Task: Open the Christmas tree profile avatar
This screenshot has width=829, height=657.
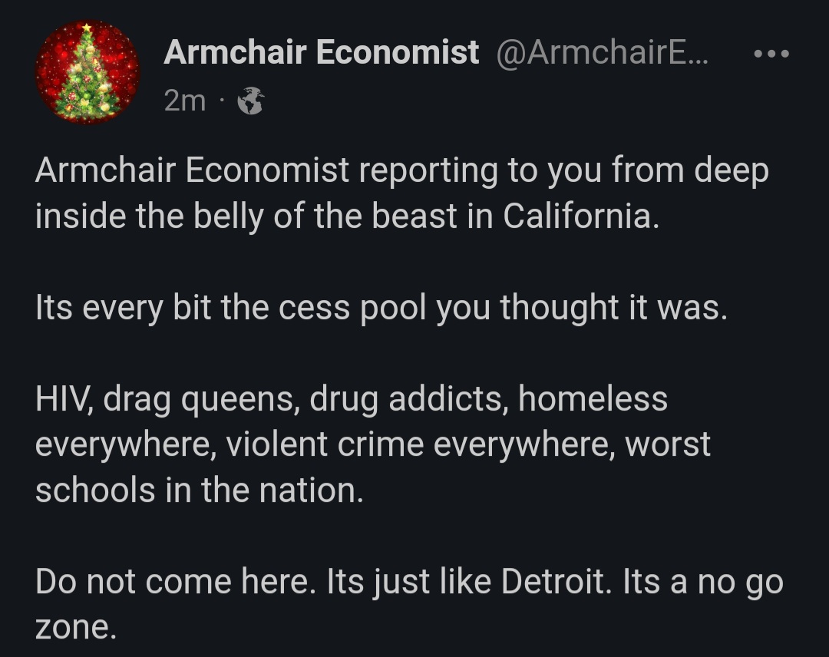Action: tap(88, 72)
